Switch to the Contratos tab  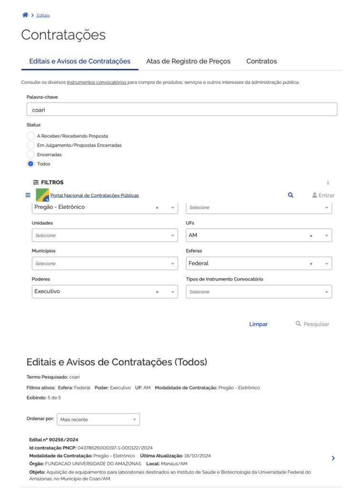[x=261, y=61]
